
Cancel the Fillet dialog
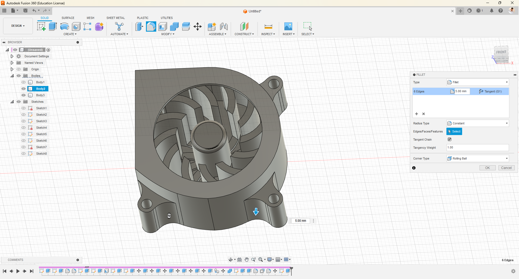coord(506,168)
